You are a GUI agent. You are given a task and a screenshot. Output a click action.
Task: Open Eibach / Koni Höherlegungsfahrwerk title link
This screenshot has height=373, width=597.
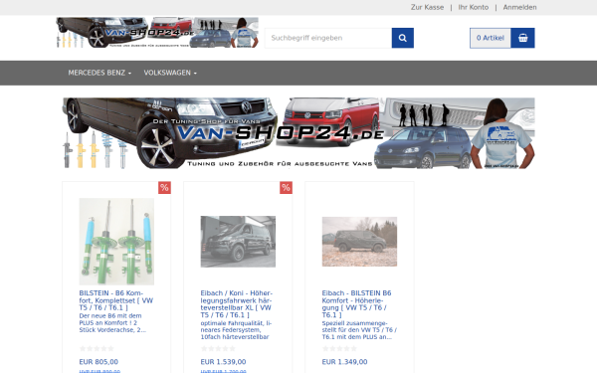click(x=237, y=304)
